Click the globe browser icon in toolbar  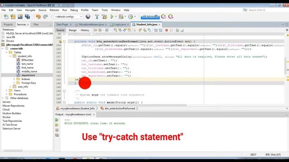pyautogui.click(x=88, y=17)
